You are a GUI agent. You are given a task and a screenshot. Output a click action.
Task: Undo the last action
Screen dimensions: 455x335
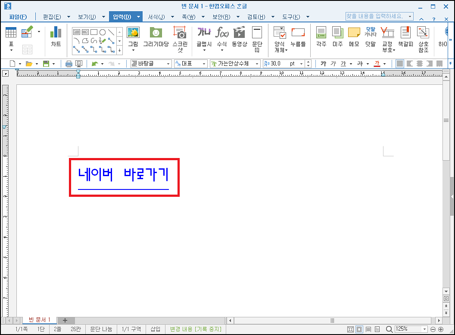[95, 64]
